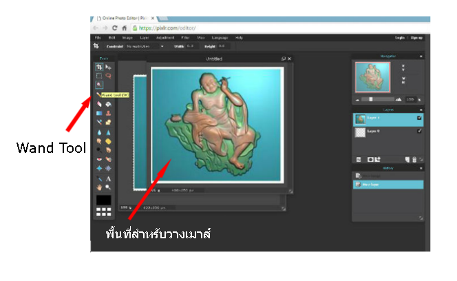Open the Edit menu
The image size is (457, 281).
pyautogui.click(x=112, y=38)
